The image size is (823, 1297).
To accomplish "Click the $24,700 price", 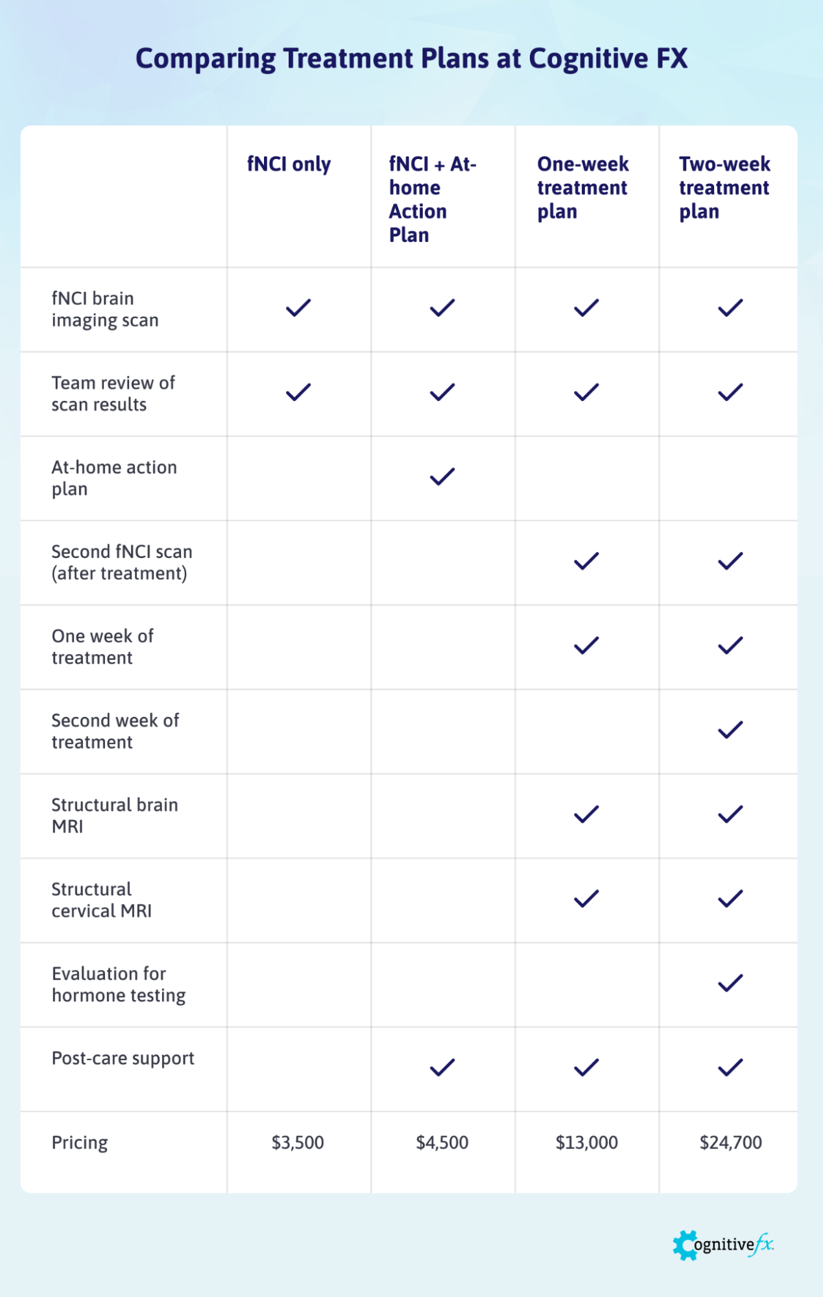I will (x=730, y=1143).
